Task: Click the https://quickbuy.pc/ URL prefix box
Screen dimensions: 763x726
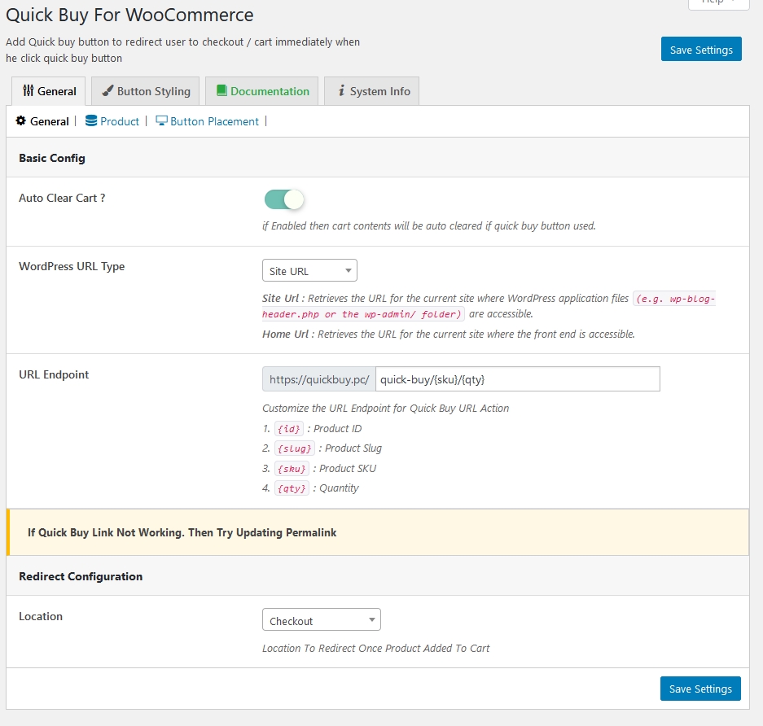Action: (x=318, y=378)
